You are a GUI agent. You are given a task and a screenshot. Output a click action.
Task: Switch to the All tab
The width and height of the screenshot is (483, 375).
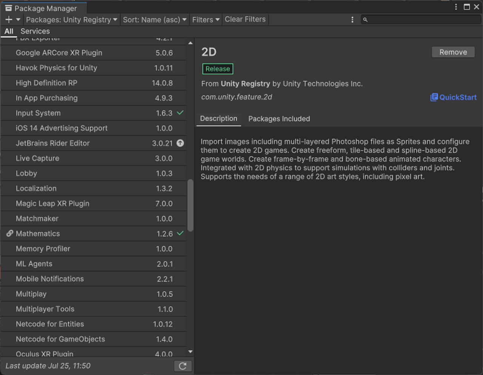point(9,31)
